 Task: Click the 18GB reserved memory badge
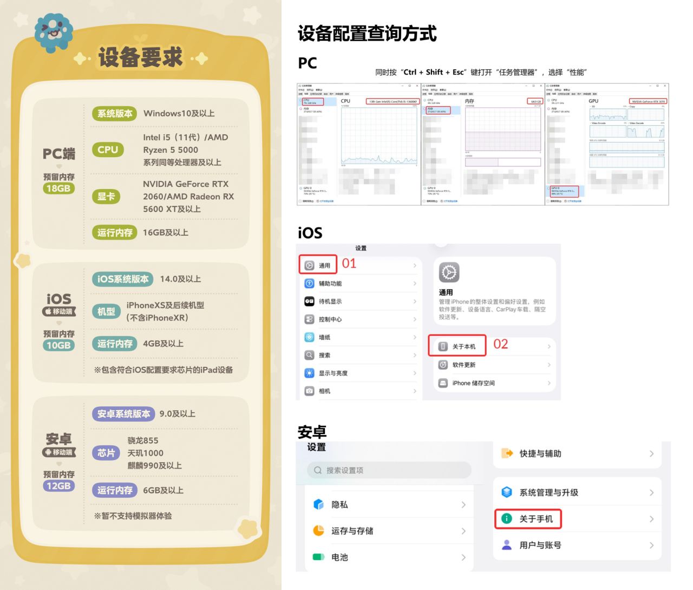[58, 189]
